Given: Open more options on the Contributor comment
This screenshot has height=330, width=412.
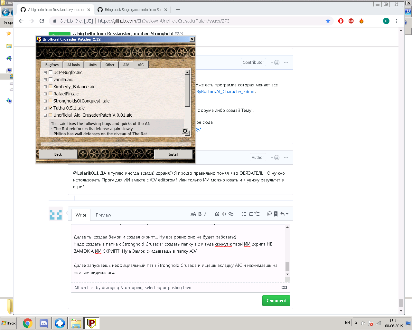Looking at the screenshot, I should (286, 63).
